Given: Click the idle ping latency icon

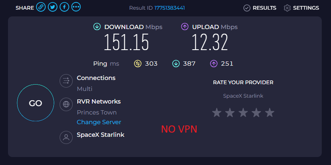Looking at the screenshot, I should 138,64.
